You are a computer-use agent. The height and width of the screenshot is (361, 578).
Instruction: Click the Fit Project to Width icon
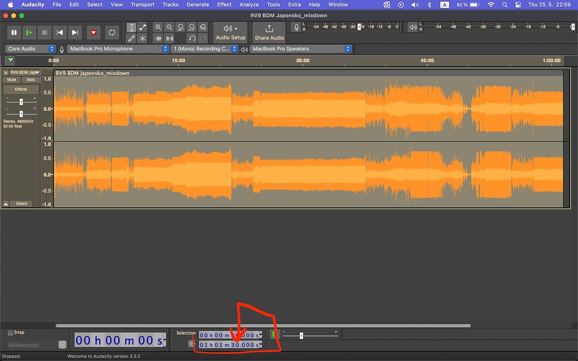[x=192, y=27]
